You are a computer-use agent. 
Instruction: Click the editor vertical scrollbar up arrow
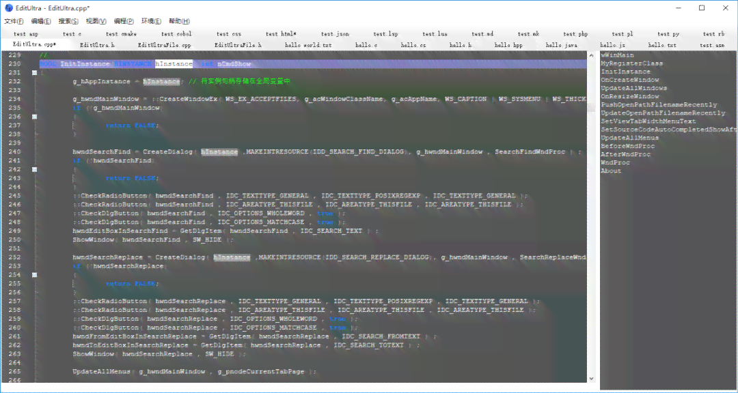(x=591, y=55)
